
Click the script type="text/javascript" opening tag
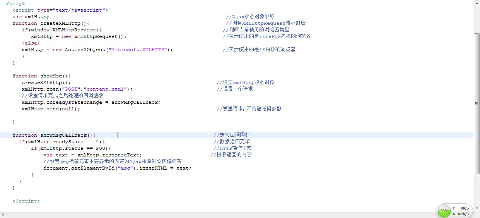pyautogui.click(x=60, y=10)
